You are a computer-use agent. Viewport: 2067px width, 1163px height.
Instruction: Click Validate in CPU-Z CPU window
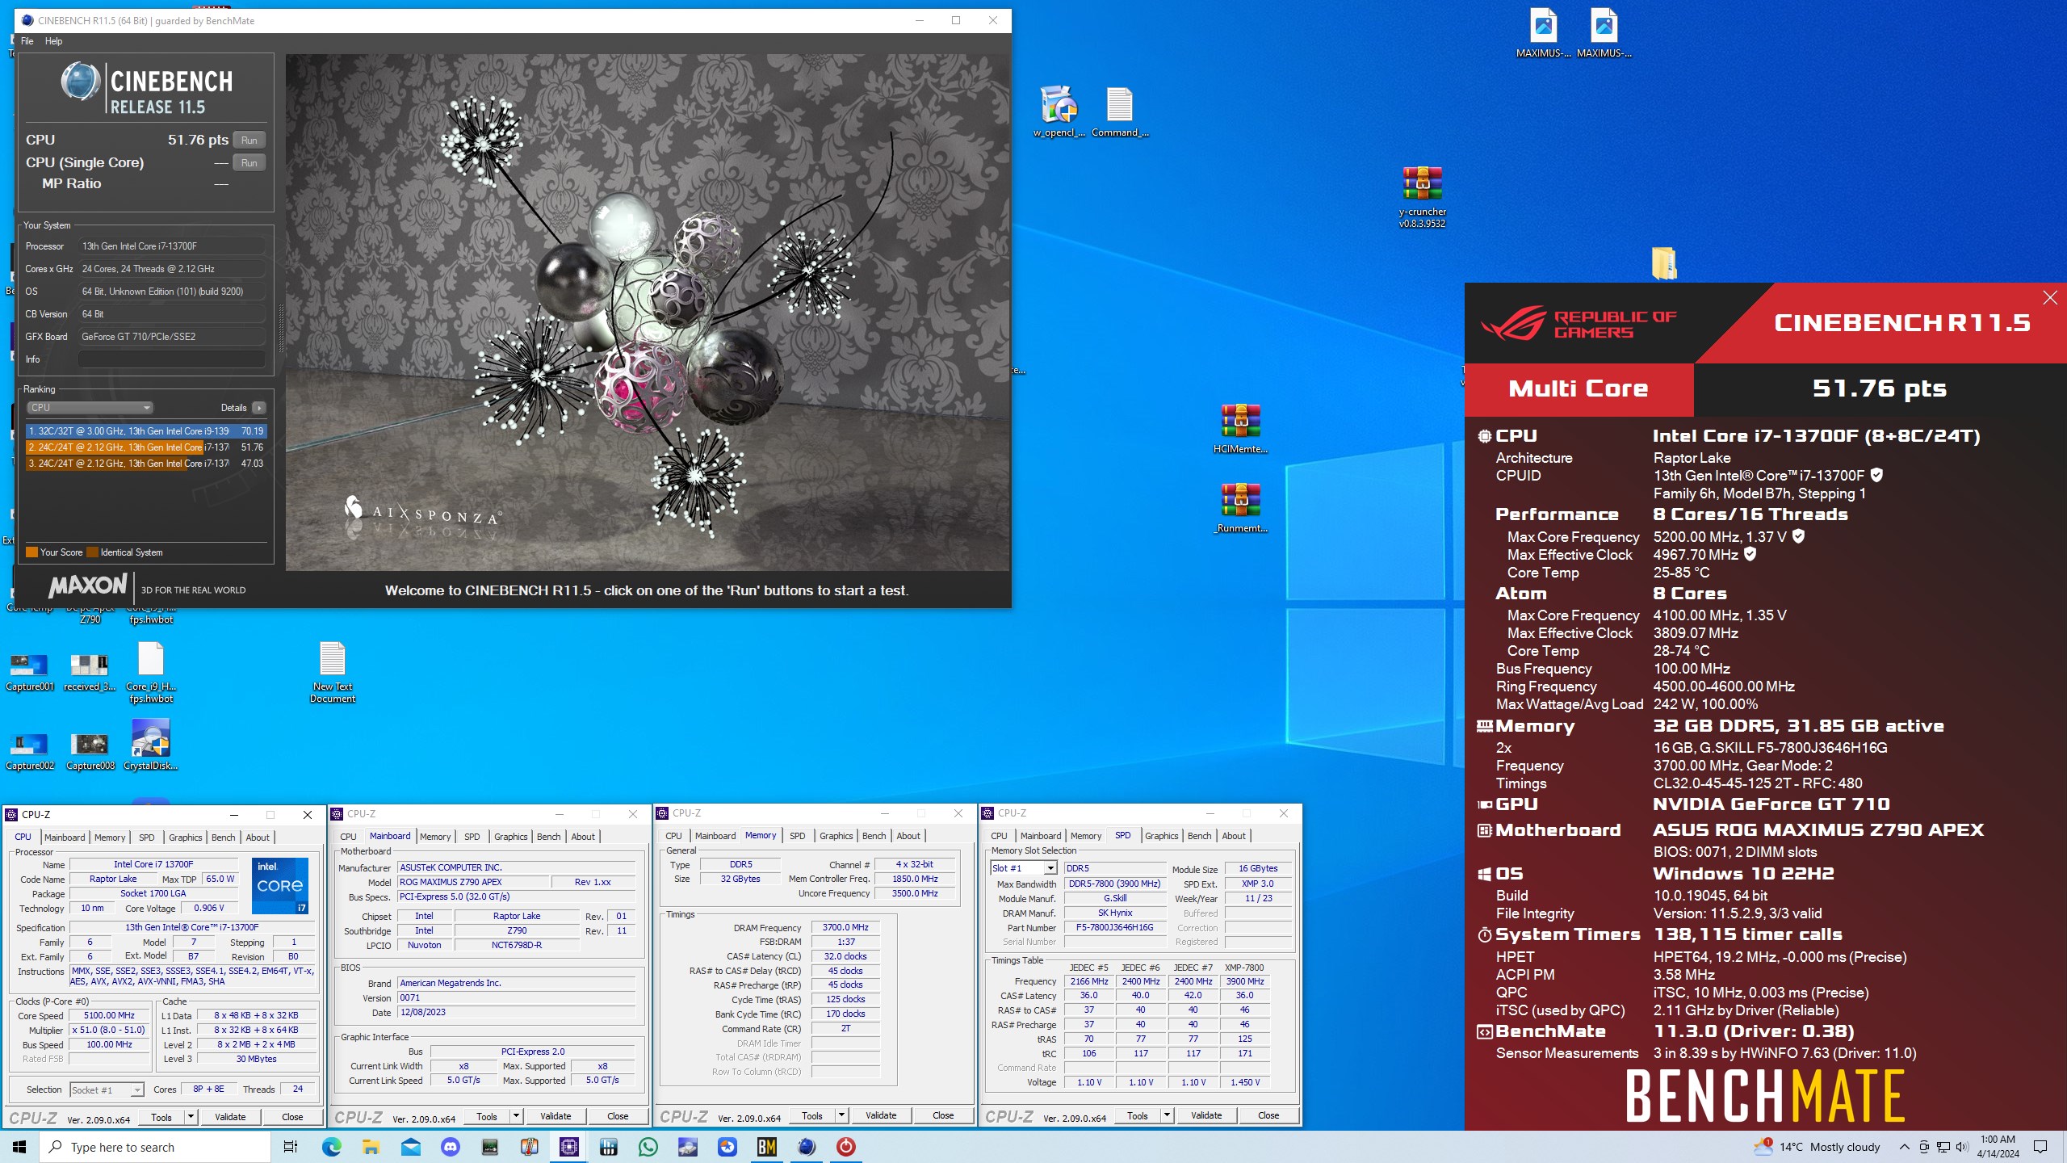pos(230,1117)
